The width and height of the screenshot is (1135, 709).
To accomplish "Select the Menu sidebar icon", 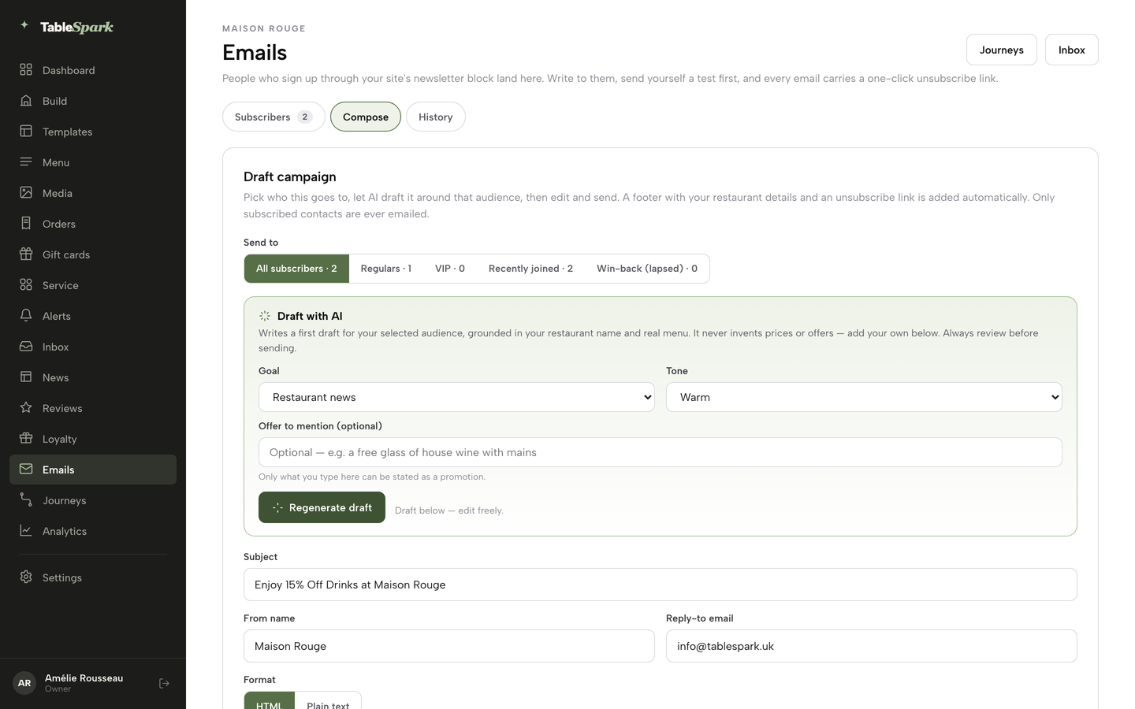I will [26, 162].
